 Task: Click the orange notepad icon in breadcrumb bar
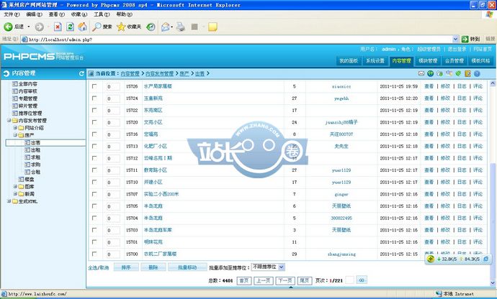click(x=468, y=73)
